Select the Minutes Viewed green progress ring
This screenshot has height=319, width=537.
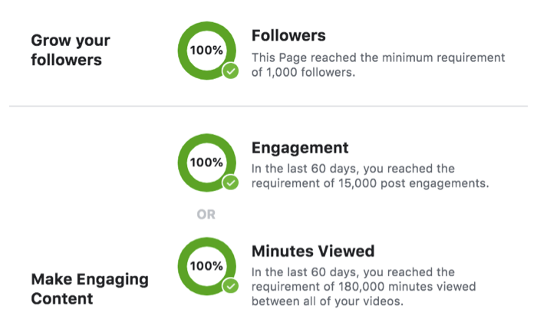(x=184, y=265)
